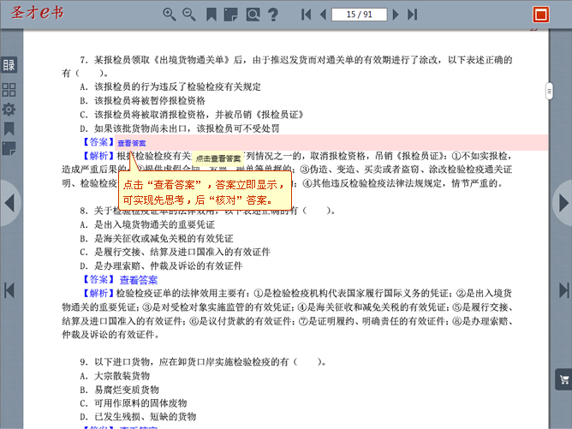The height and width of the screenshot is (429, 572).
Task: Open the help question mark icon
Action: click(x=273, y=15)
